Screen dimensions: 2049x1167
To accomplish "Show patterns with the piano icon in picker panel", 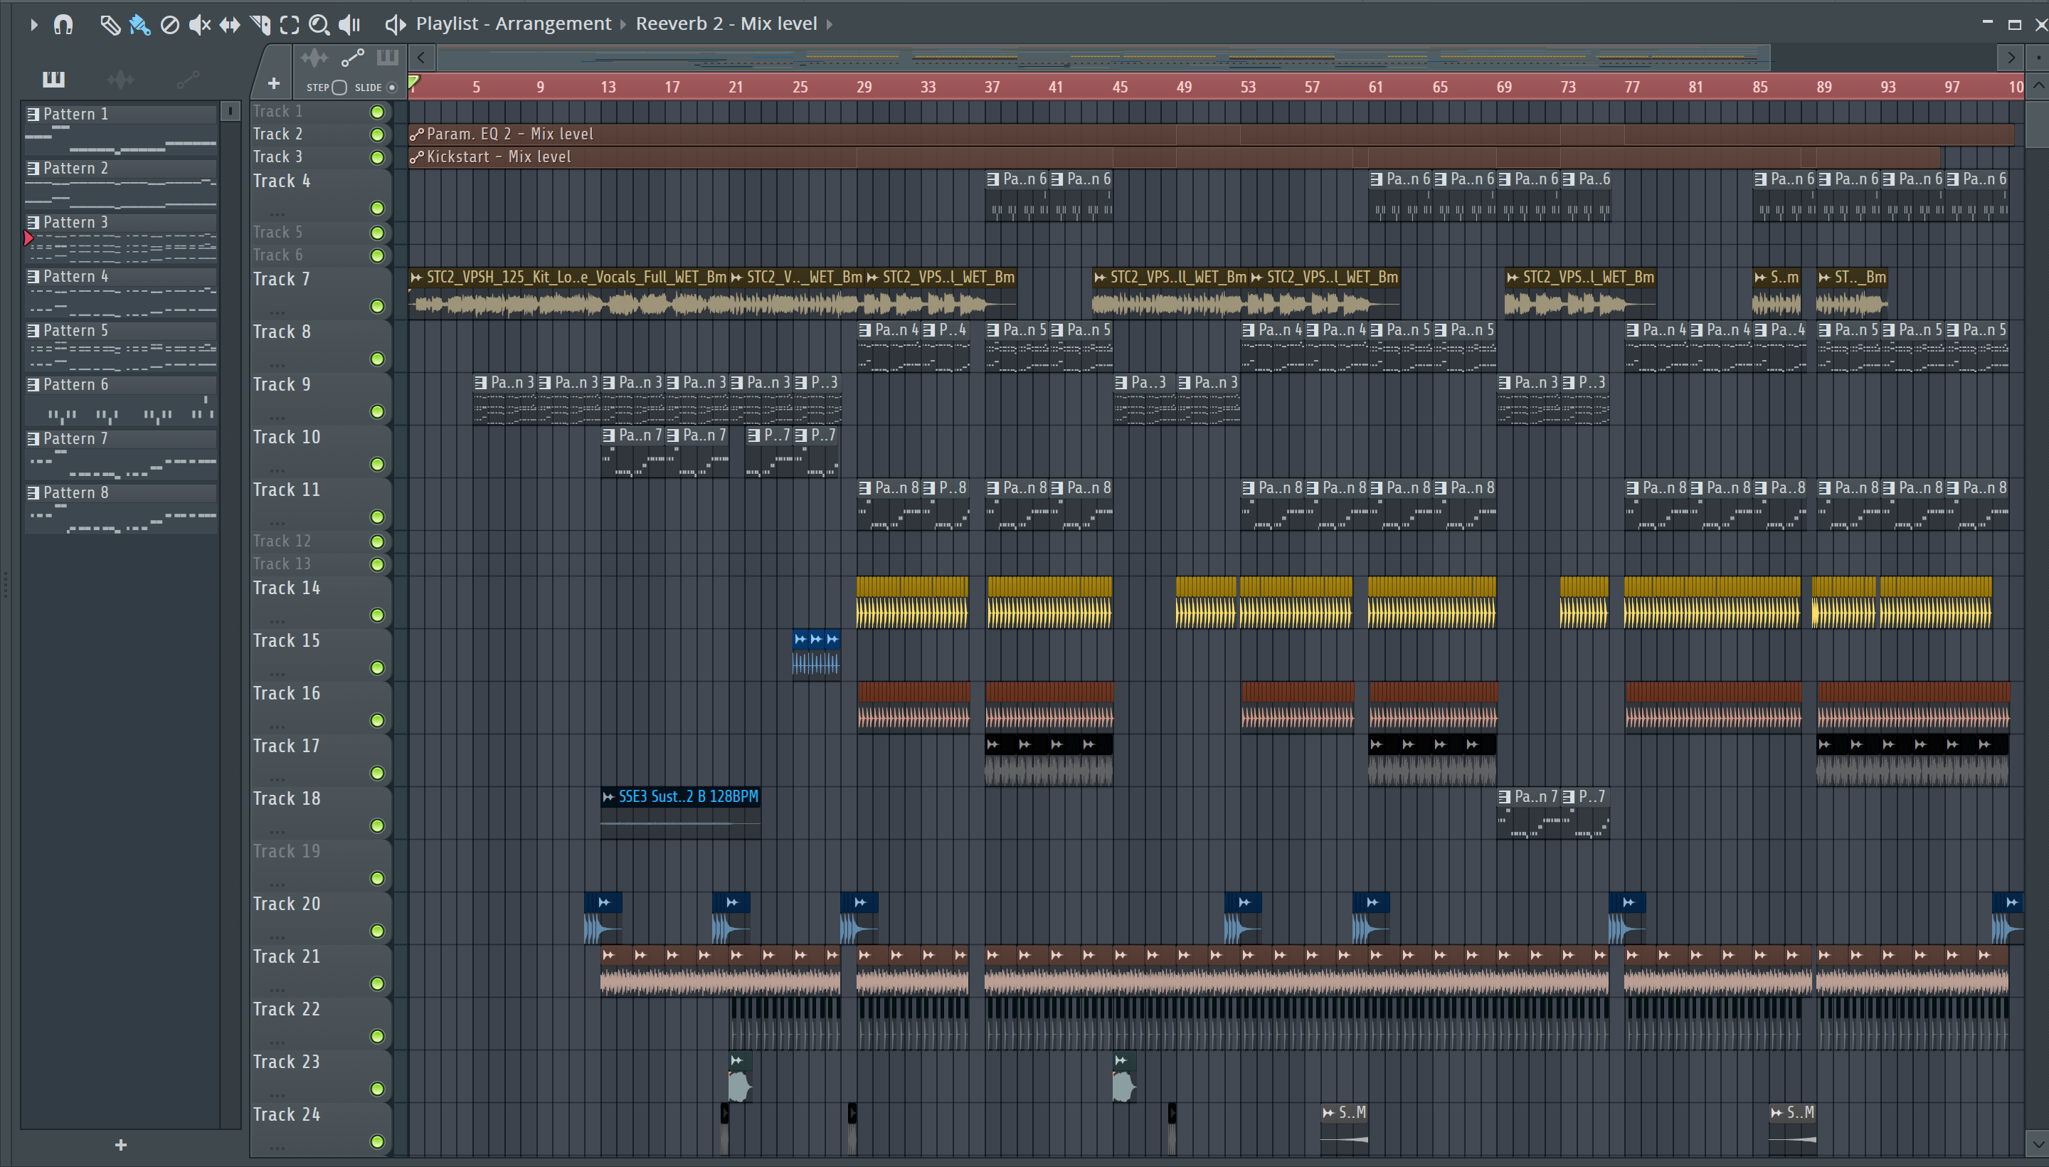I will pyautogui.click(x=53, y=78).
